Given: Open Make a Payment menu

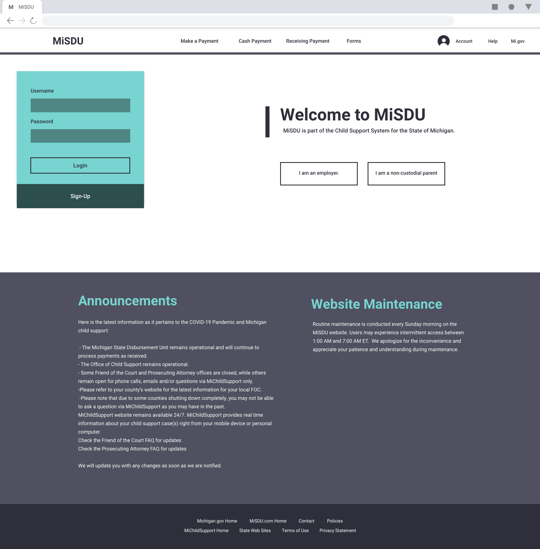Looking at the screenshot, I should [x=199, y=41].
